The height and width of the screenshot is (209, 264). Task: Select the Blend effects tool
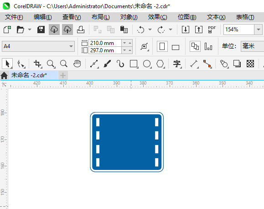click(x=224, y=64)
